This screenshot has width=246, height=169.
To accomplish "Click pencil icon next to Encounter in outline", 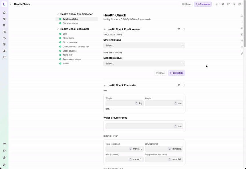I will [x=58, y=29].
